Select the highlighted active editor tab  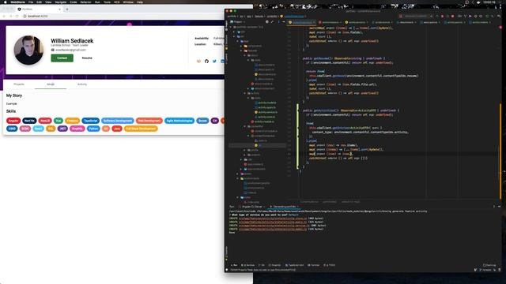(x=302, y=22)
